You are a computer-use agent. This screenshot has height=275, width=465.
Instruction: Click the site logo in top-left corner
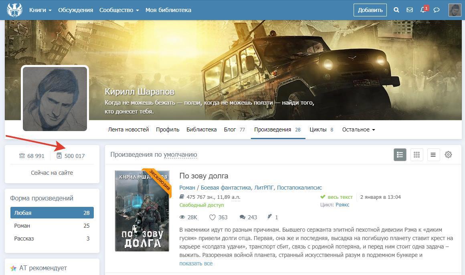[15, 10]
